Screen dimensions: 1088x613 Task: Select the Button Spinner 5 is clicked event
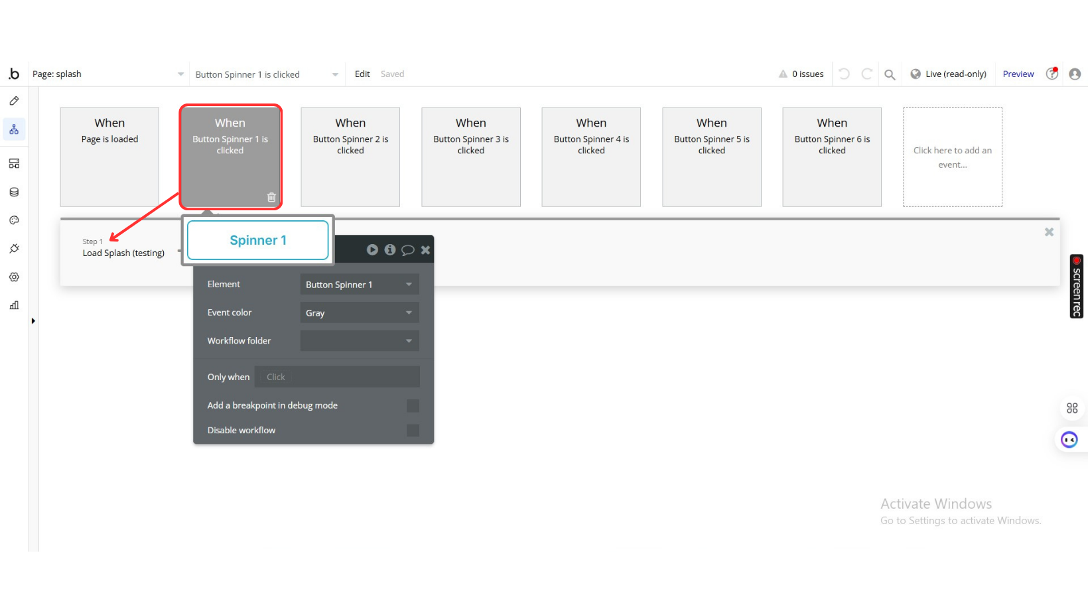(712, 157)
